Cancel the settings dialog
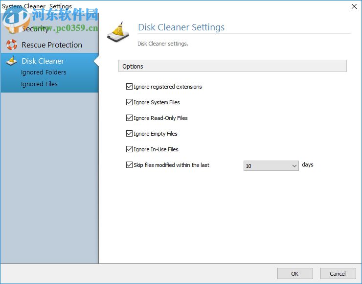The height and width of the screenshot is (284, 362). 338,274
